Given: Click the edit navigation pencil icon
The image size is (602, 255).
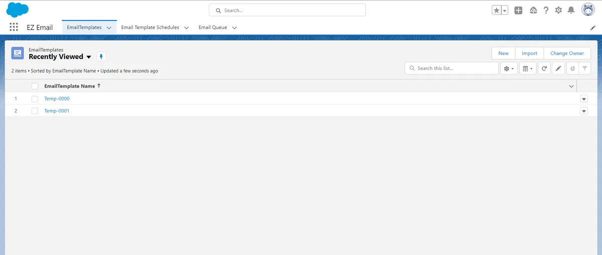Looking at the screenshot, I should [593, 28].
